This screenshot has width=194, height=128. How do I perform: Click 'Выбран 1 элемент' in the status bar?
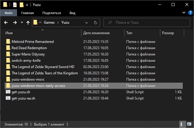[x=49, y=124]
